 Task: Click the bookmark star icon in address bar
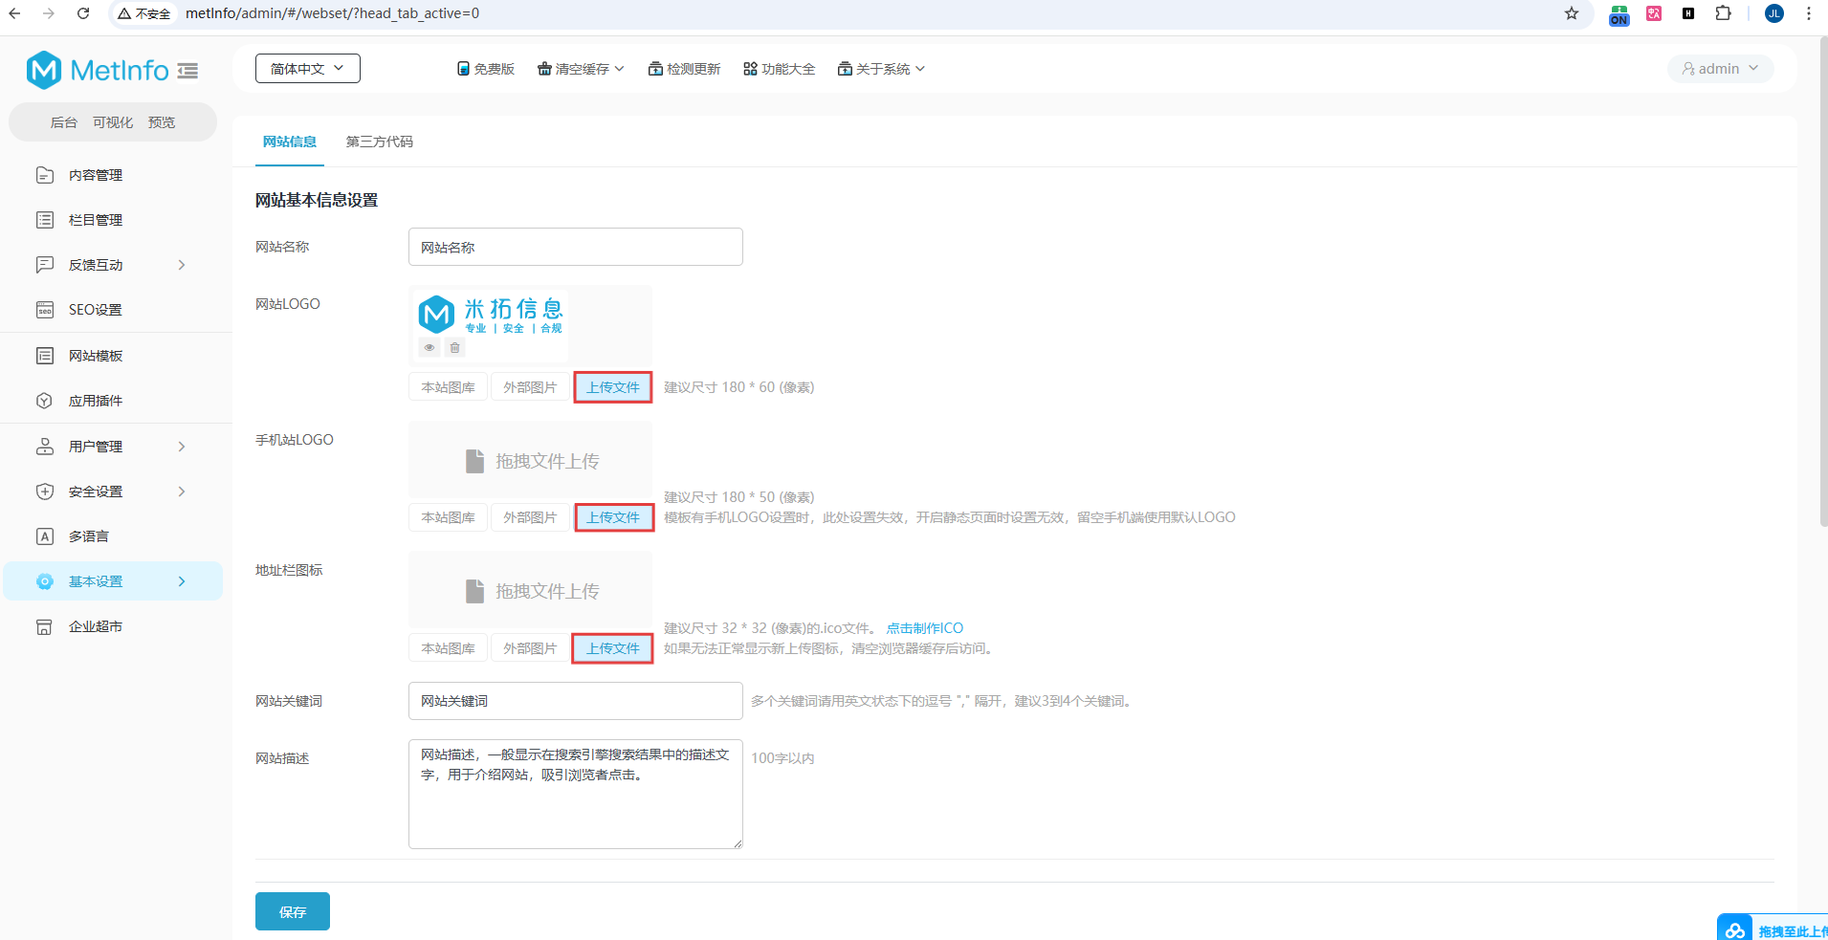click(1572, 13)
